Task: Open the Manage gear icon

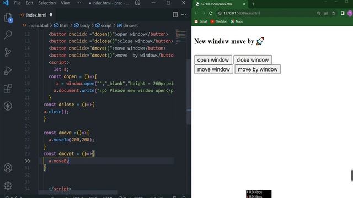Action: pos(8,186)
